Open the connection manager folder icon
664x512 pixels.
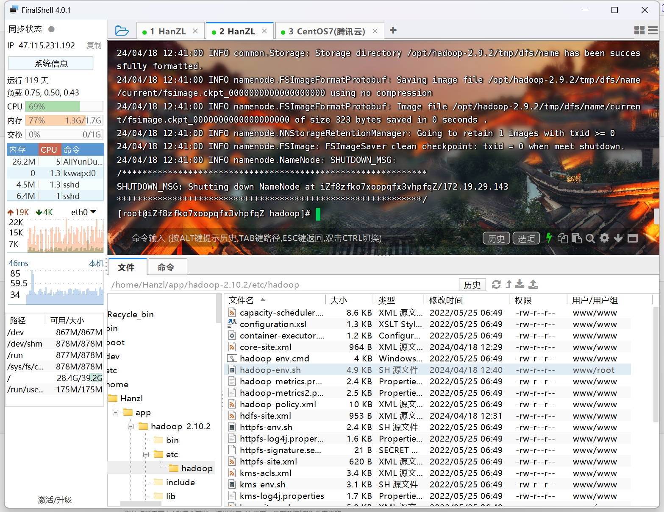tap(122, 31)
